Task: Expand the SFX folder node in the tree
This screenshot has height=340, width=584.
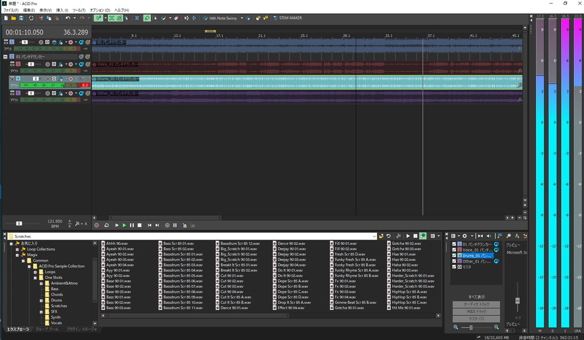Action: 41,312
